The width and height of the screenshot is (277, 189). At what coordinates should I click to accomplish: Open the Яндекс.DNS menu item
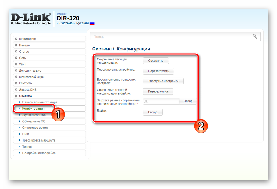tap(50, 90)
